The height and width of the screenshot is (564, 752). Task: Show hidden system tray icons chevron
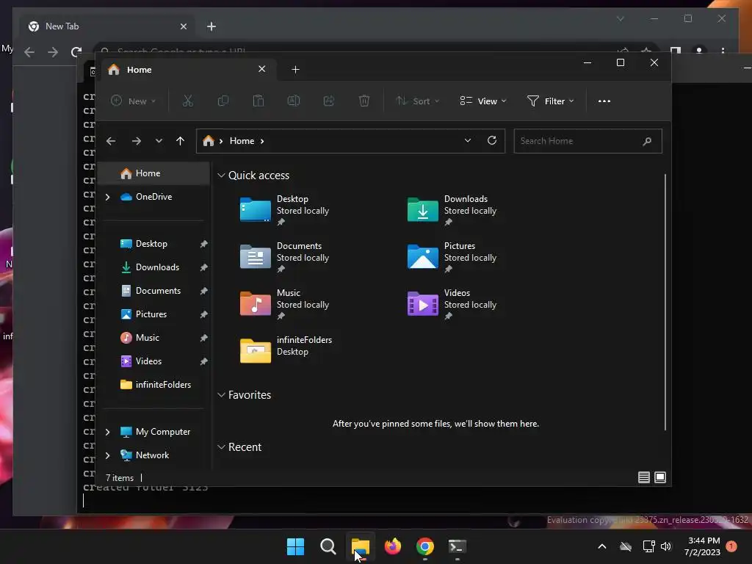602,546
